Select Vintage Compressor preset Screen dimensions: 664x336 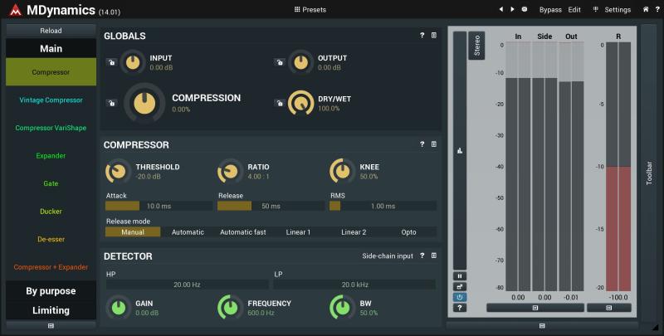coord(51,100)
